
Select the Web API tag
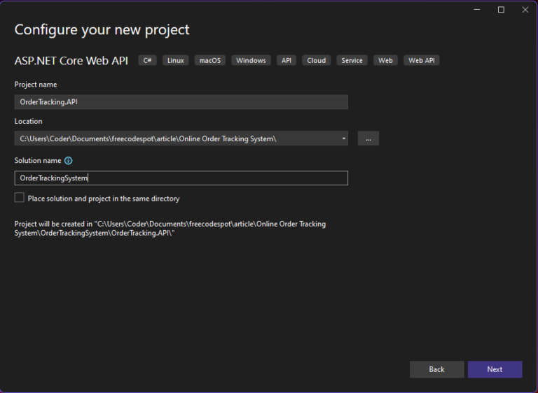[x=422, y=61]
